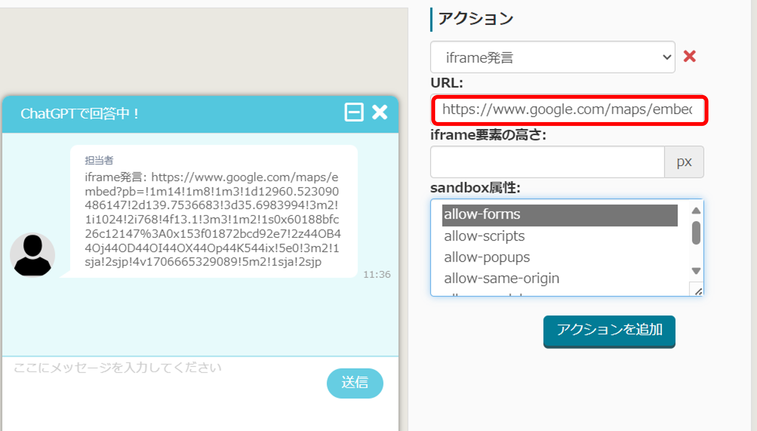Click sandbox list scroll up arrow
This screenshot has height=431, width=757.
point(696,211)
